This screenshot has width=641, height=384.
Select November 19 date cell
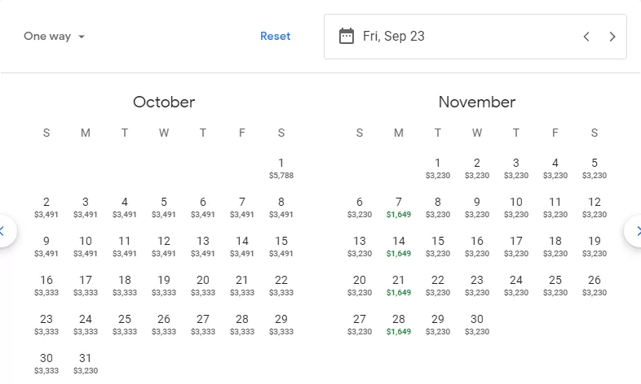(595, 247)
